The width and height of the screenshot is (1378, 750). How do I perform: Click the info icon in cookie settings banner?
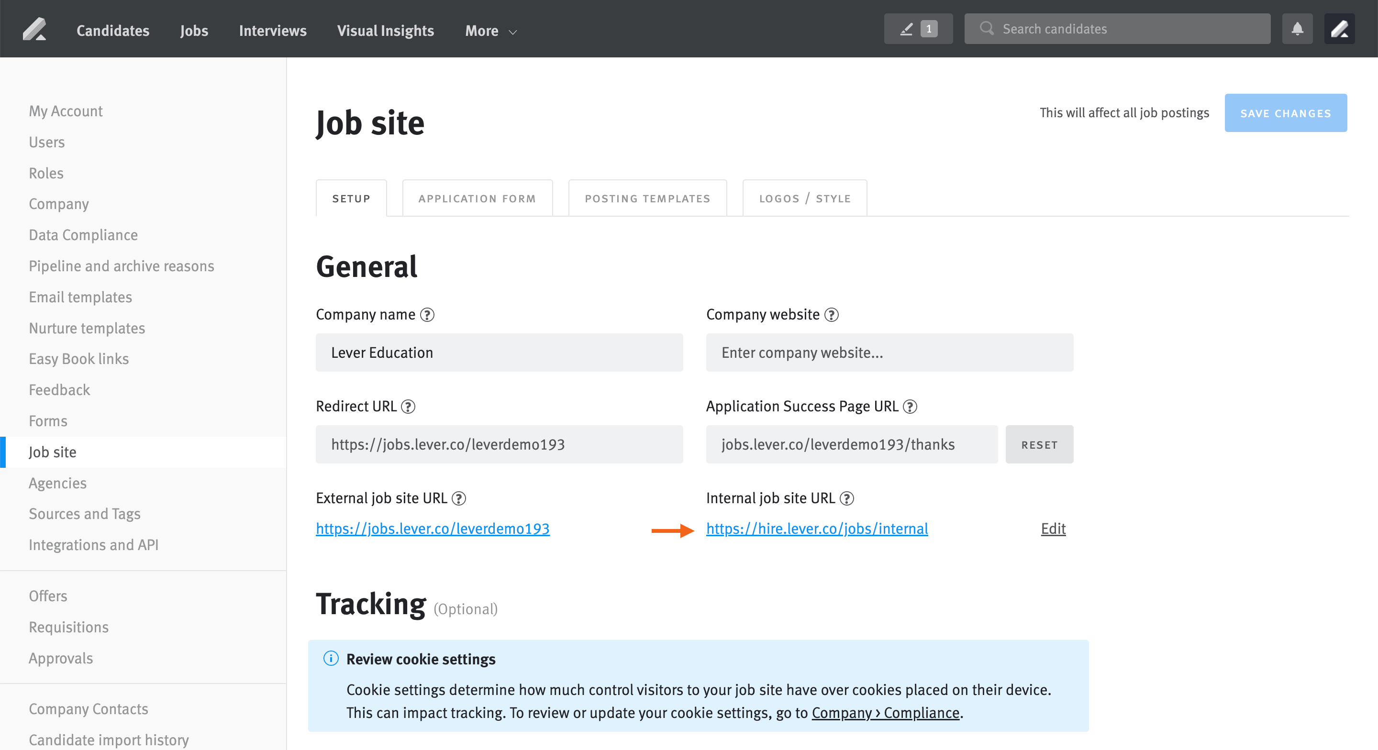tap(331, 659)
